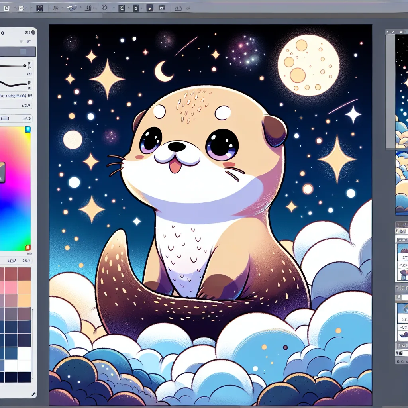Click the white square icon at toolbar start
This screenshot has width=408, height=408.
tap(7, 8)
